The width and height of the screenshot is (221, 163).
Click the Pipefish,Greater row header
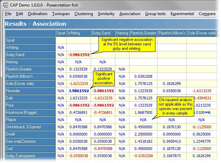30,69
